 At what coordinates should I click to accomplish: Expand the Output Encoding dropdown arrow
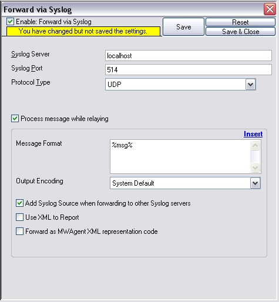coord(255,183)
